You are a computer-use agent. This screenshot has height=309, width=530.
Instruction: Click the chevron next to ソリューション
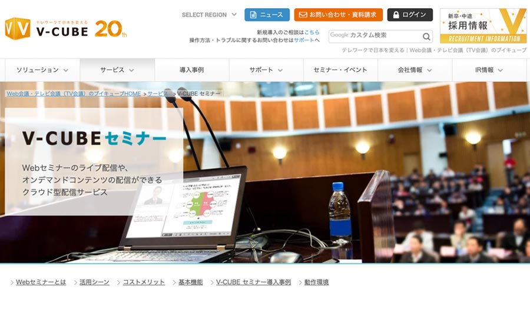(66, 70)
